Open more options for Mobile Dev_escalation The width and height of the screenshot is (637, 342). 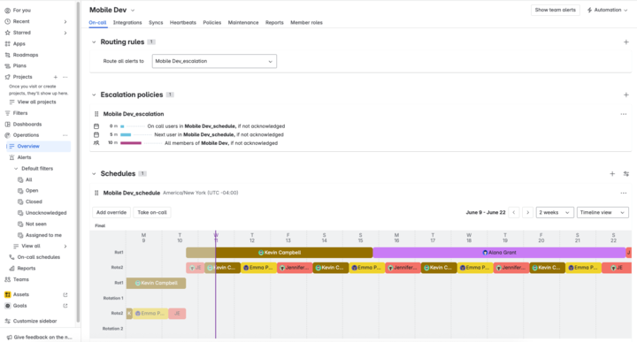point(624,114)
